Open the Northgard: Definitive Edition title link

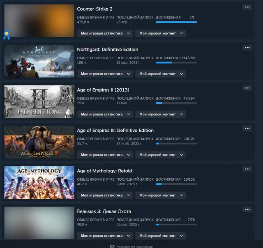coord(108,49)
